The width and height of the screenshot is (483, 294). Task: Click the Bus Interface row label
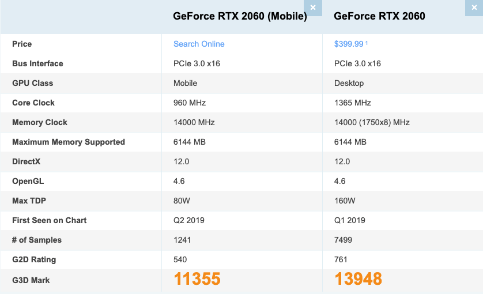point(37,63)
